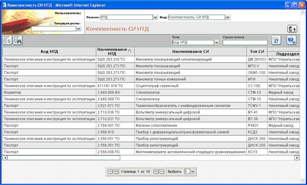Select cell 2.598.010
The image size is (307, 185).
pyautogui.click(x=115, y=132)
